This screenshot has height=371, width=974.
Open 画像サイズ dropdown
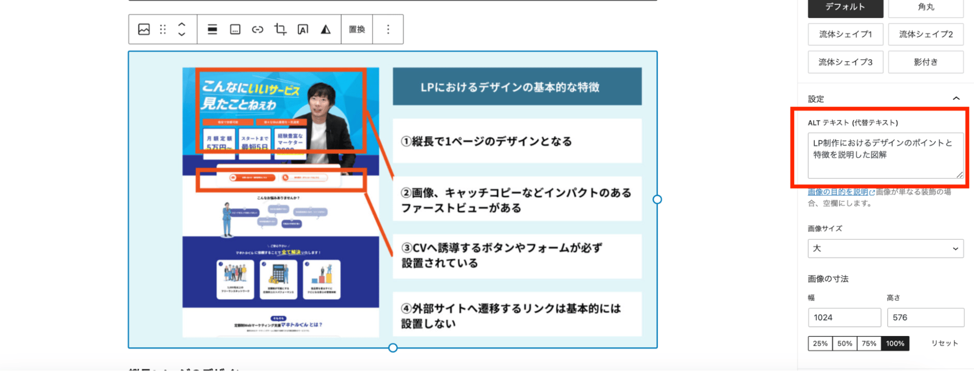pyautogui.click(x=885, y=248)
